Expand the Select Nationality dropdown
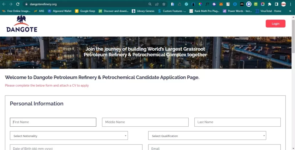Screen dimensions: 295x150 coord(69,136)
